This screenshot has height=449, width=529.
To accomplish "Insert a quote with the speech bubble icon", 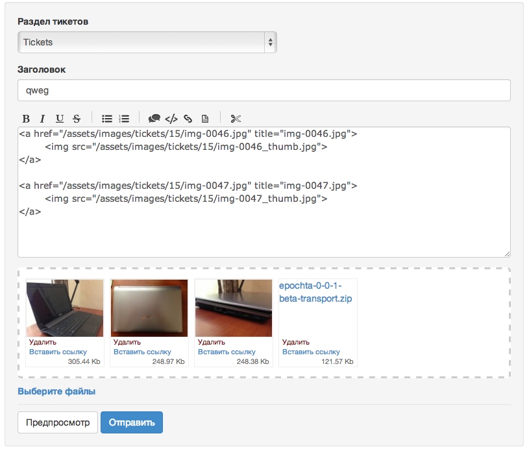I will click(x=154, y=119).
